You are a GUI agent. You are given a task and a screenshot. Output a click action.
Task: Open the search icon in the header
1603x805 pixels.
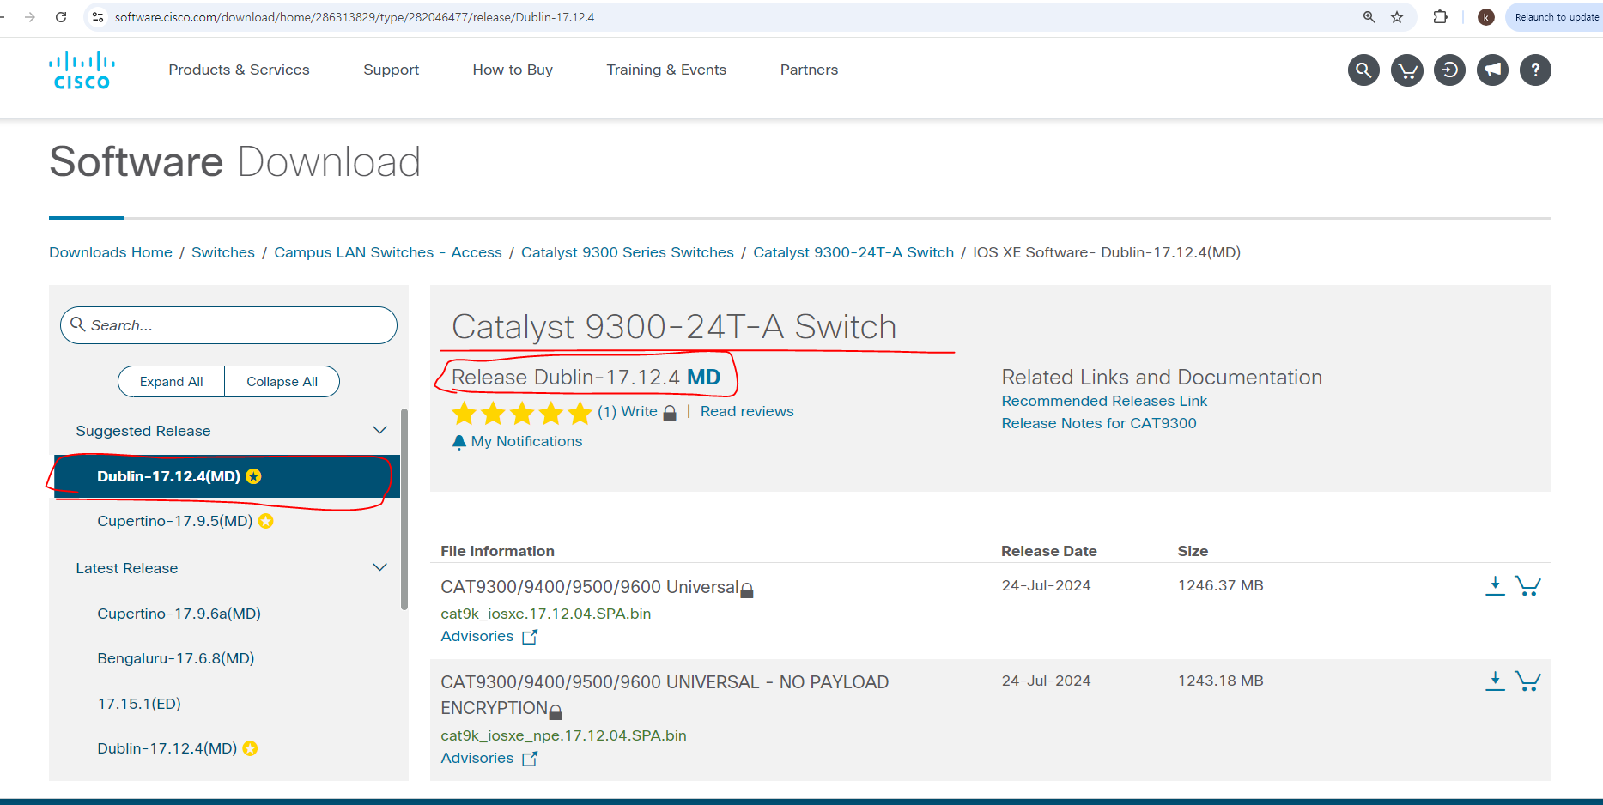coord(1363,70)
